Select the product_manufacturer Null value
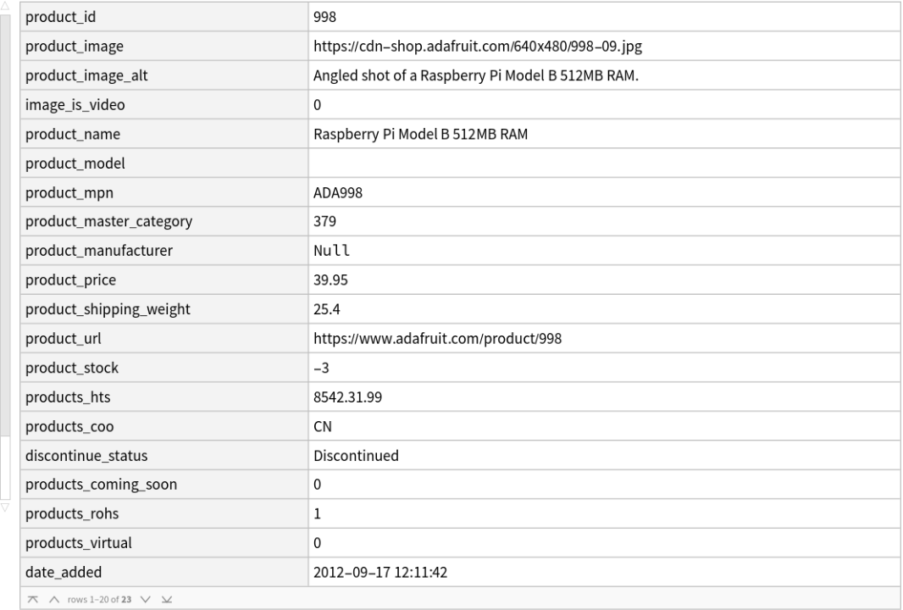Screen dimensions: 903x610 point(331,251)
